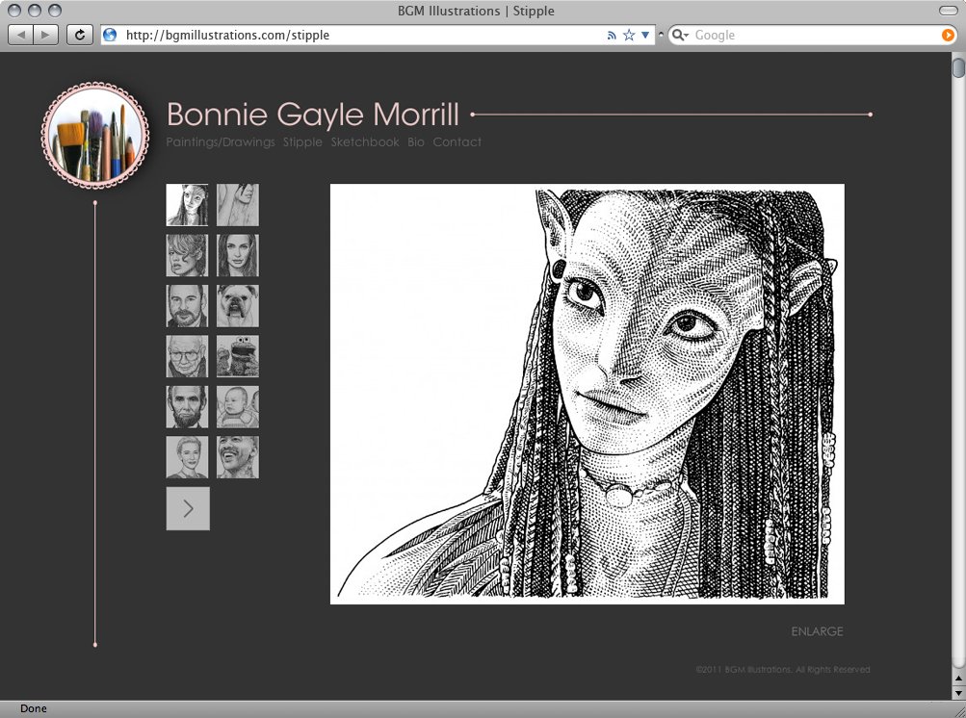Reload the page with the refresh button
This screenshot has height=718, width=966.
click(x=80, y=35)
